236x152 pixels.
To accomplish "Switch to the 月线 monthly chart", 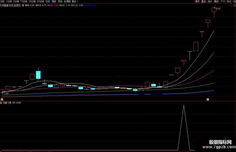I will tap(60, 1).
